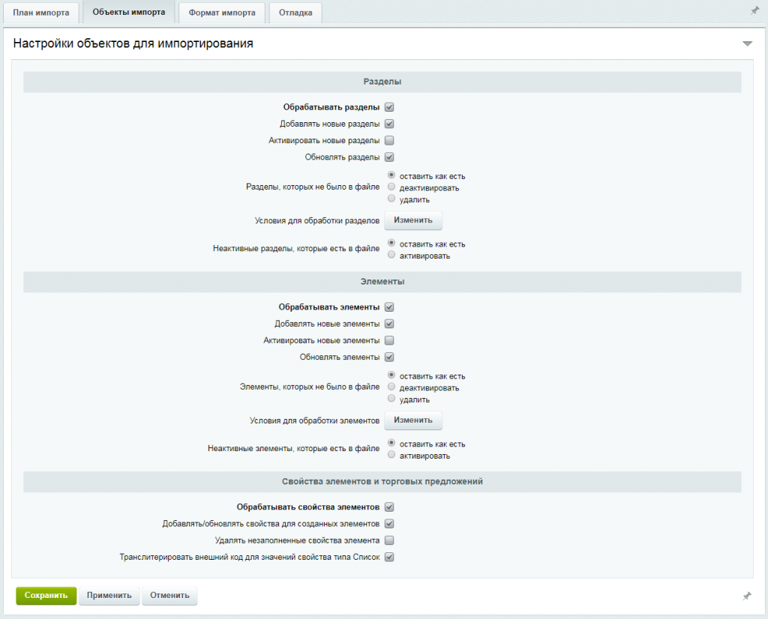Select деактивировать for Элементы, которых не было в файле
Image resolution: width=768 pixels, height=619 pixels.
[x=391, y=387]
